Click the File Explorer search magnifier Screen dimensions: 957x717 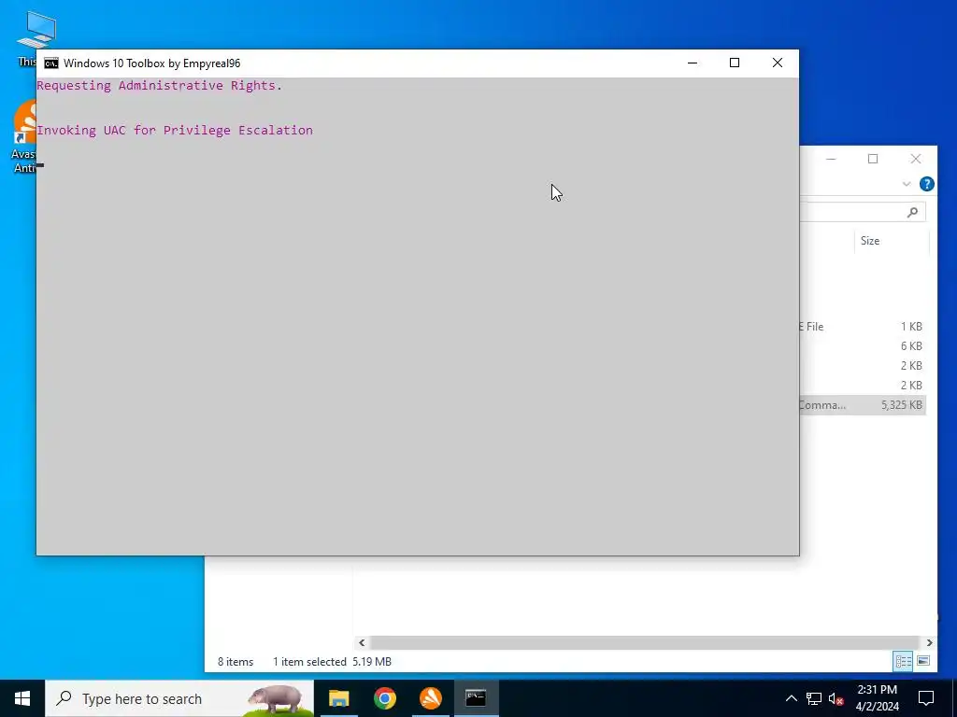click(912, 212)
